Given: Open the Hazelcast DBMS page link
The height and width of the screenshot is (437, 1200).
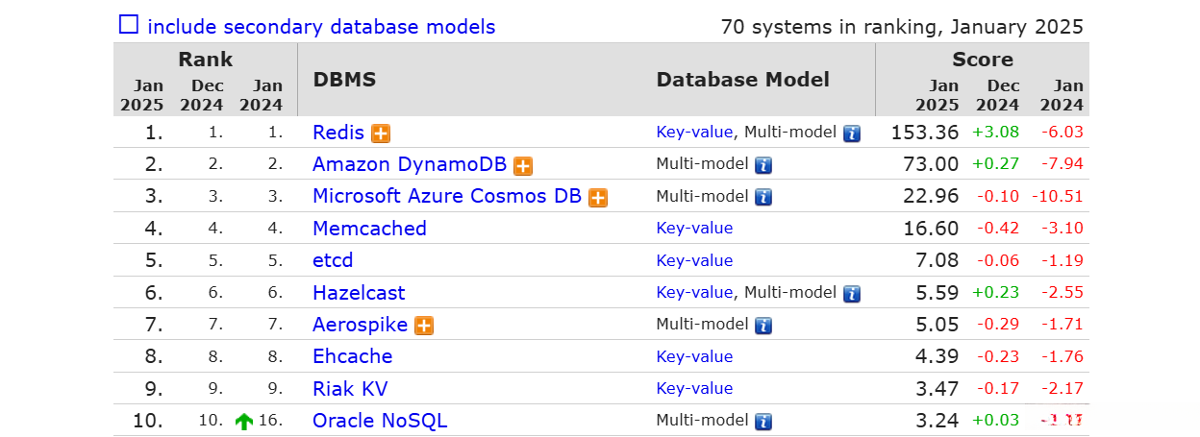Looking at the screenshot, I should coord(359,293).
